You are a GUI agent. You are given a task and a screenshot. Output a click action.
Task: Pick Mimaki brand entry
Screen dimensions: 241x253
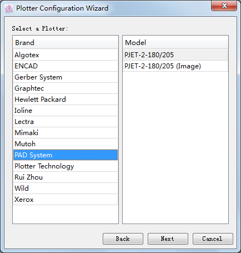coord(66,133)
